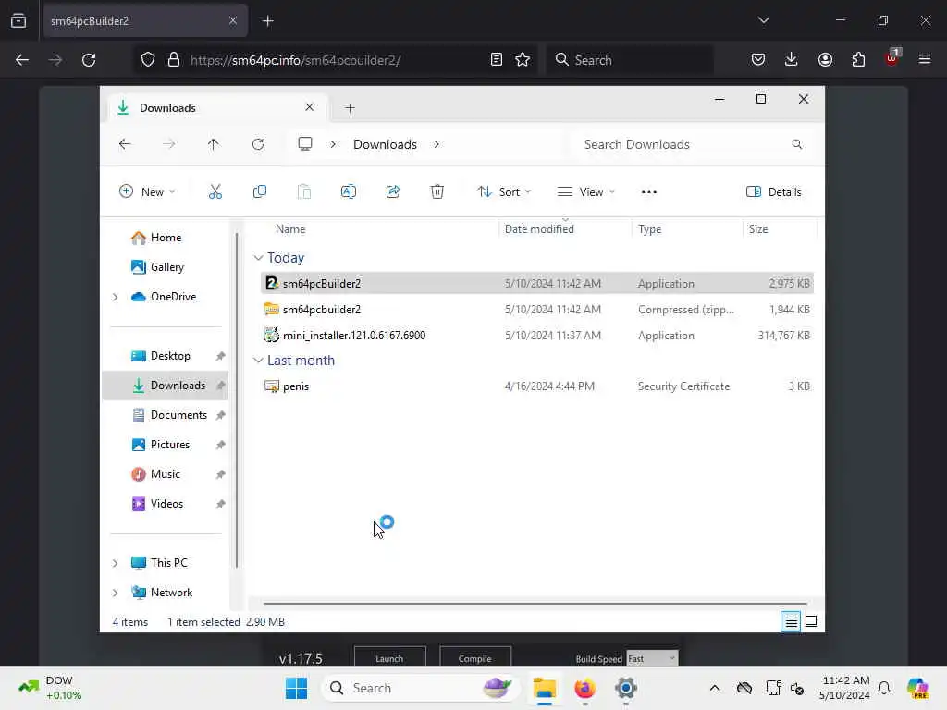Click the PC monitor icon in address bar
947x710 pixels.
305,144
